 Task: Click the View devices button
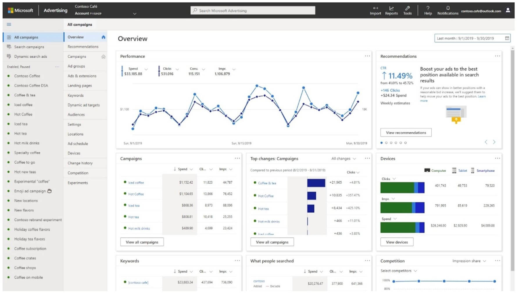click(397, 242)
